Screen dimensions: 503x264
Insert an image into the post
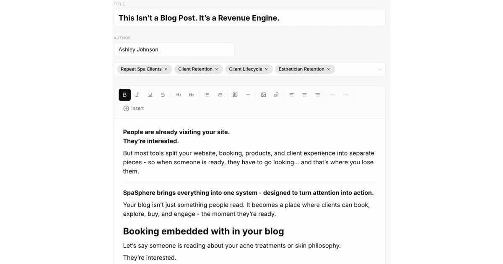[263, 95]
